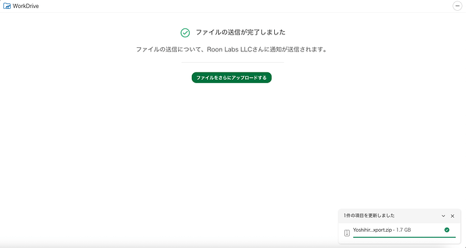Click the WorkDrive logo icon
Image resolution: width=466 pixels, height=248 pixels.
pyautogui.click(x=7, y=6)
